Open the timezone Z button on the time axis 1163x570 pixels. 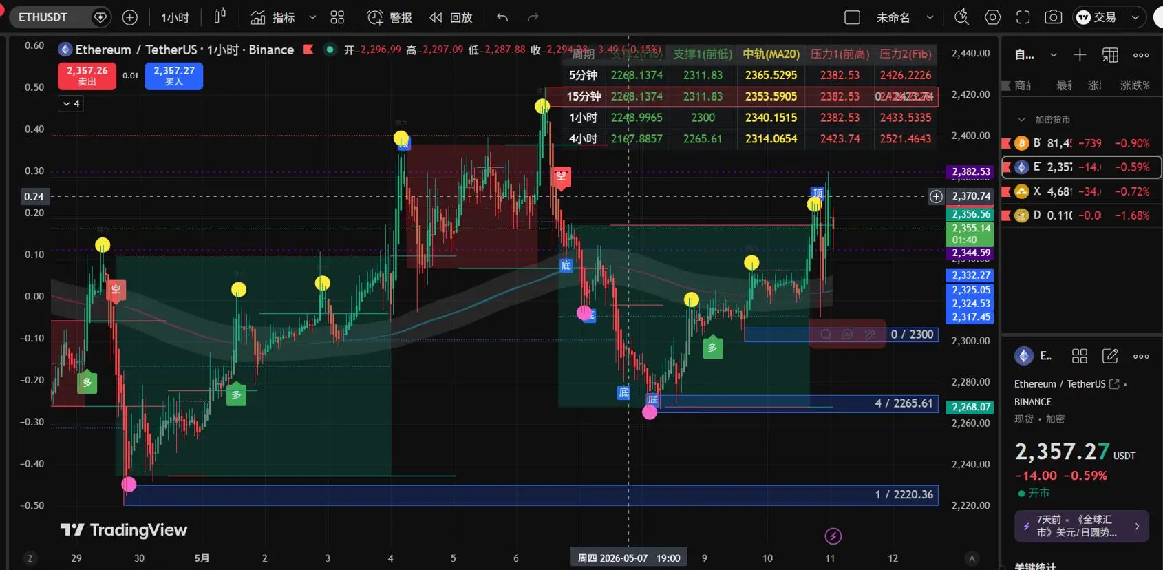point(30,558)
